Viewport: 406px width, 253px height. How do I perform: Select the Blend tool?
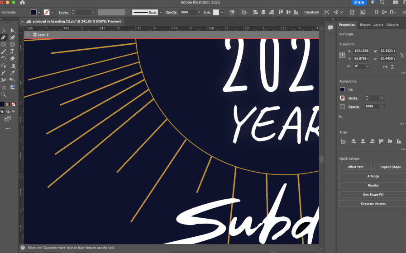(x=12, y=80)
